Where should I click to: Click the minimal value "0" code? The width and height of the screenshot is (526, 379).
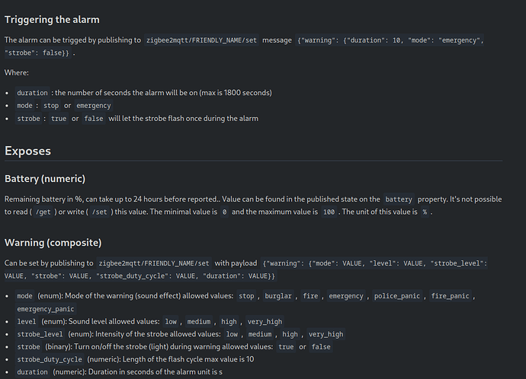(223, 212)
